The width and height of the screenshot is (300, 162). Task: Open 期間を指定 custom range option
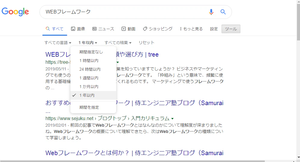93,108
